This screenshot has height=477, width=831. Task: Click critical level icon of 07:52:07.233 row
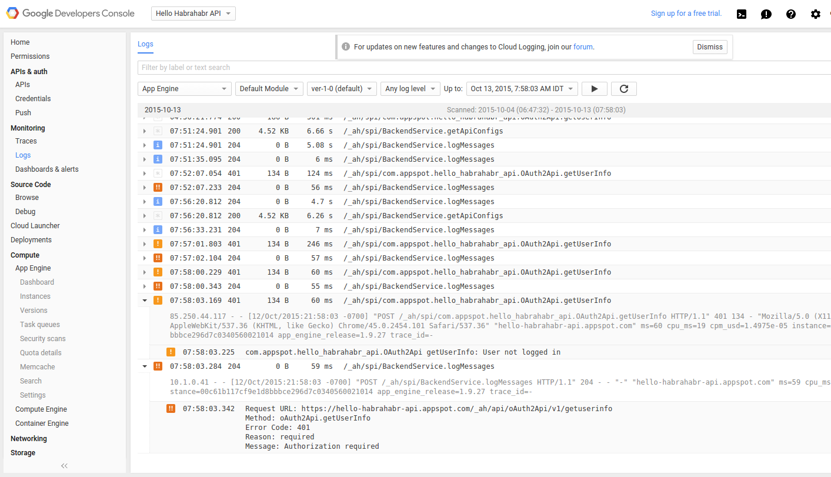click(158, 188)
